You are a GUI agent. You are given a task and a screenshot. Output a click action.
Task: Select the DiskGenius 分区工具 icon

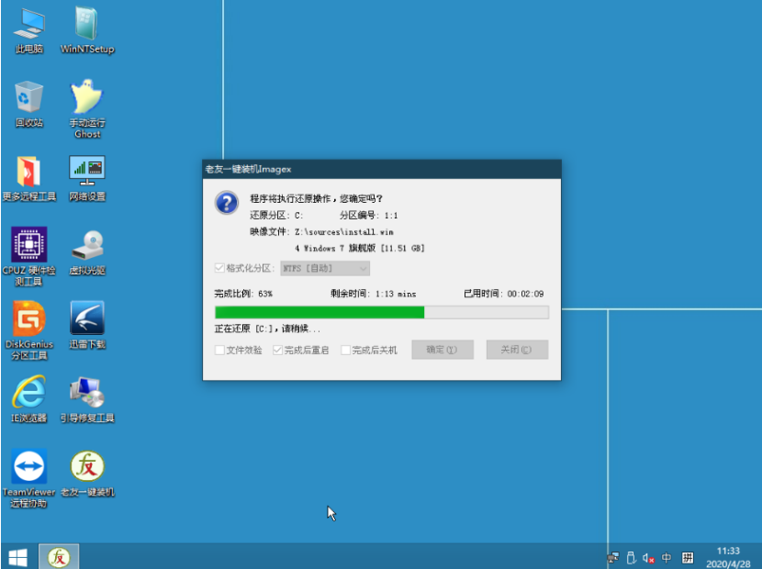coord(29,330)
